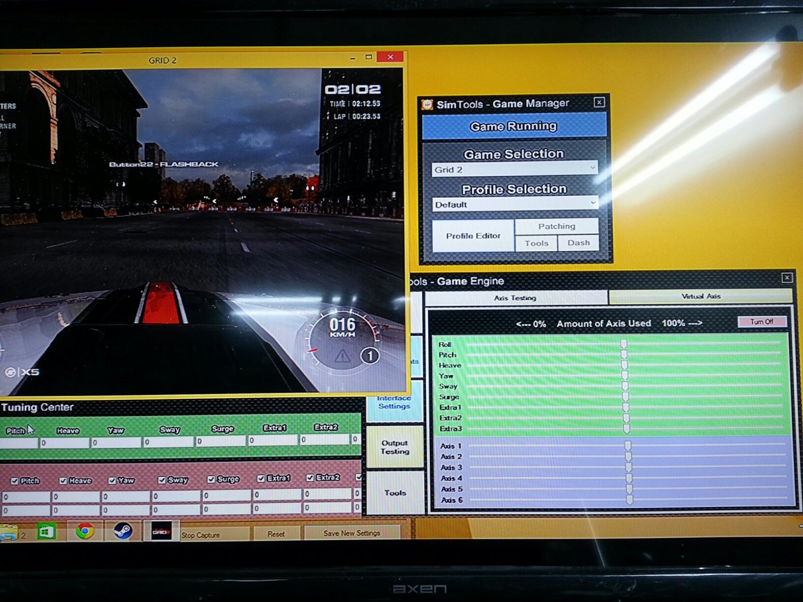Open the Tools section in Game Engine sidebar
The height and width of the screenshot is (602, 803).
click(x=395, y=493)
